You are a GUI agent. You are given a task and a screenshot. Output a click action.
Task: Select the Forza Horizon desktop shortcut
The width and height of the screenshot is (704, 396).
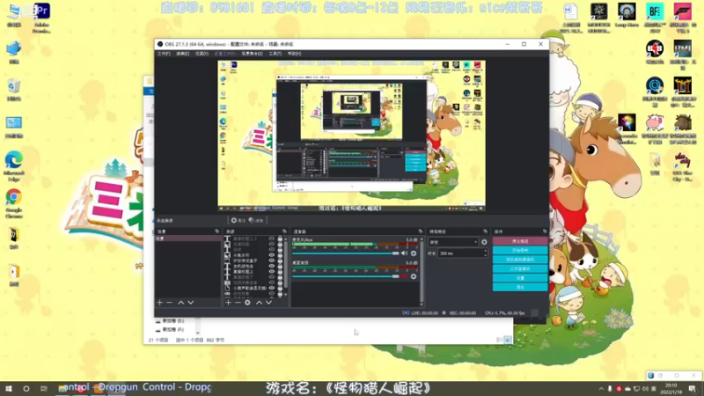pyautogui.click(x=683, y=17)
